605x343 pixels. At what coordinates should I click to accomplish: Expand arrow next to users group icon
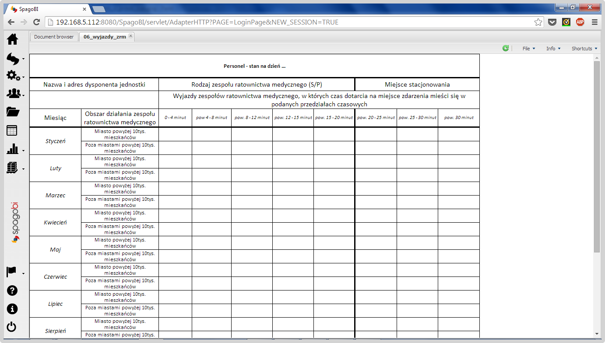pyautogui.click(x=23, y=95)
